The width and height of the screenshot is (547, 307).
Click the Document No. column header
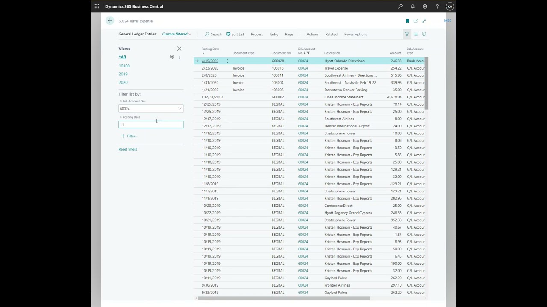click(281, 53)
